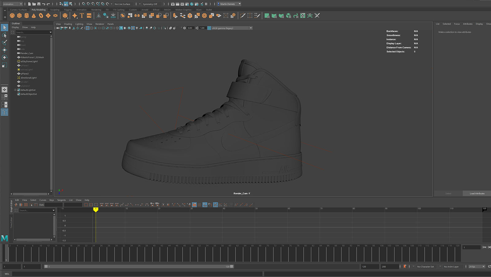Toggle the sRGB gamma color management button
Viewport: 491px width, 277px height.
click(x=209, y=28)
